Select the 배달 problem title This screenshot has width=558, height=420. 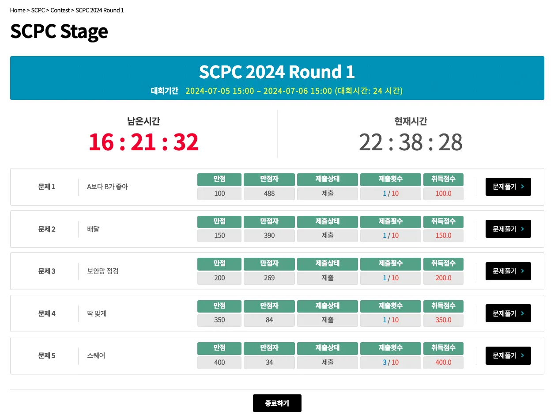tap(93, 229)
